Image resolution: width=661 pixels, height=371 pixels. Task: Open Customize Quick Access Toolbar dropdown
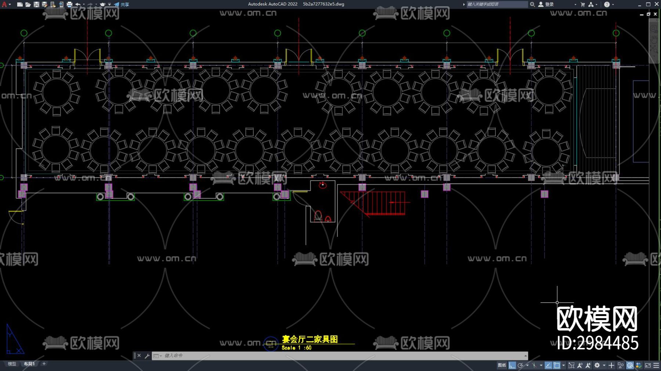[x=109, y=4]
